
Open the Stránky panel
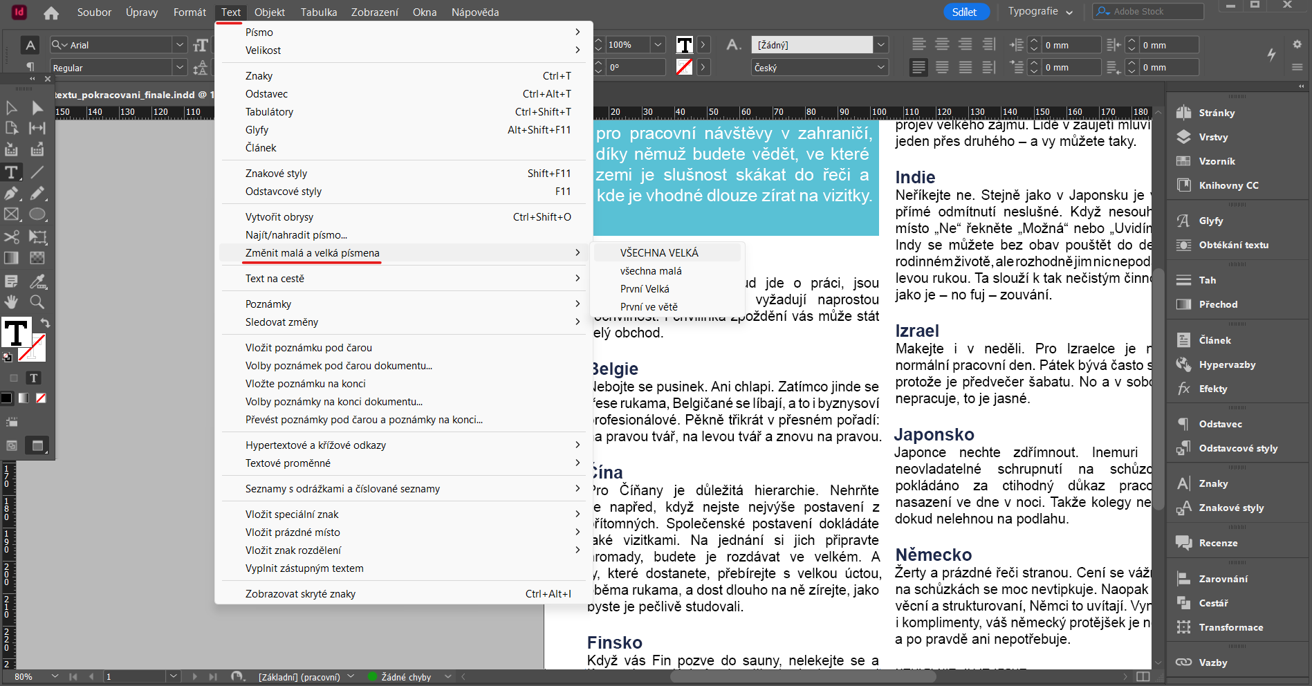point(1217,112)
